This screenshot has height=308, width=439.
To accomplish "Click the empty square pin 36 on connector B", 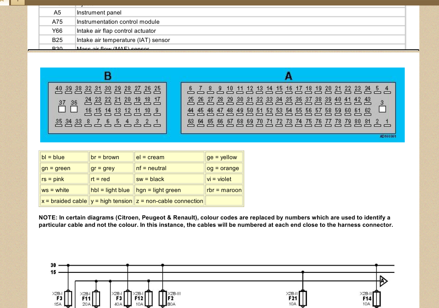I will click(x=74, y=109).
